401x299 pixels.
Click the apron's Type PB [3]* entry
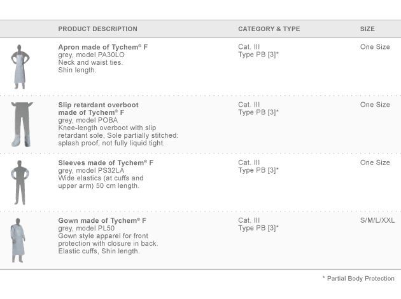point(258,55)
